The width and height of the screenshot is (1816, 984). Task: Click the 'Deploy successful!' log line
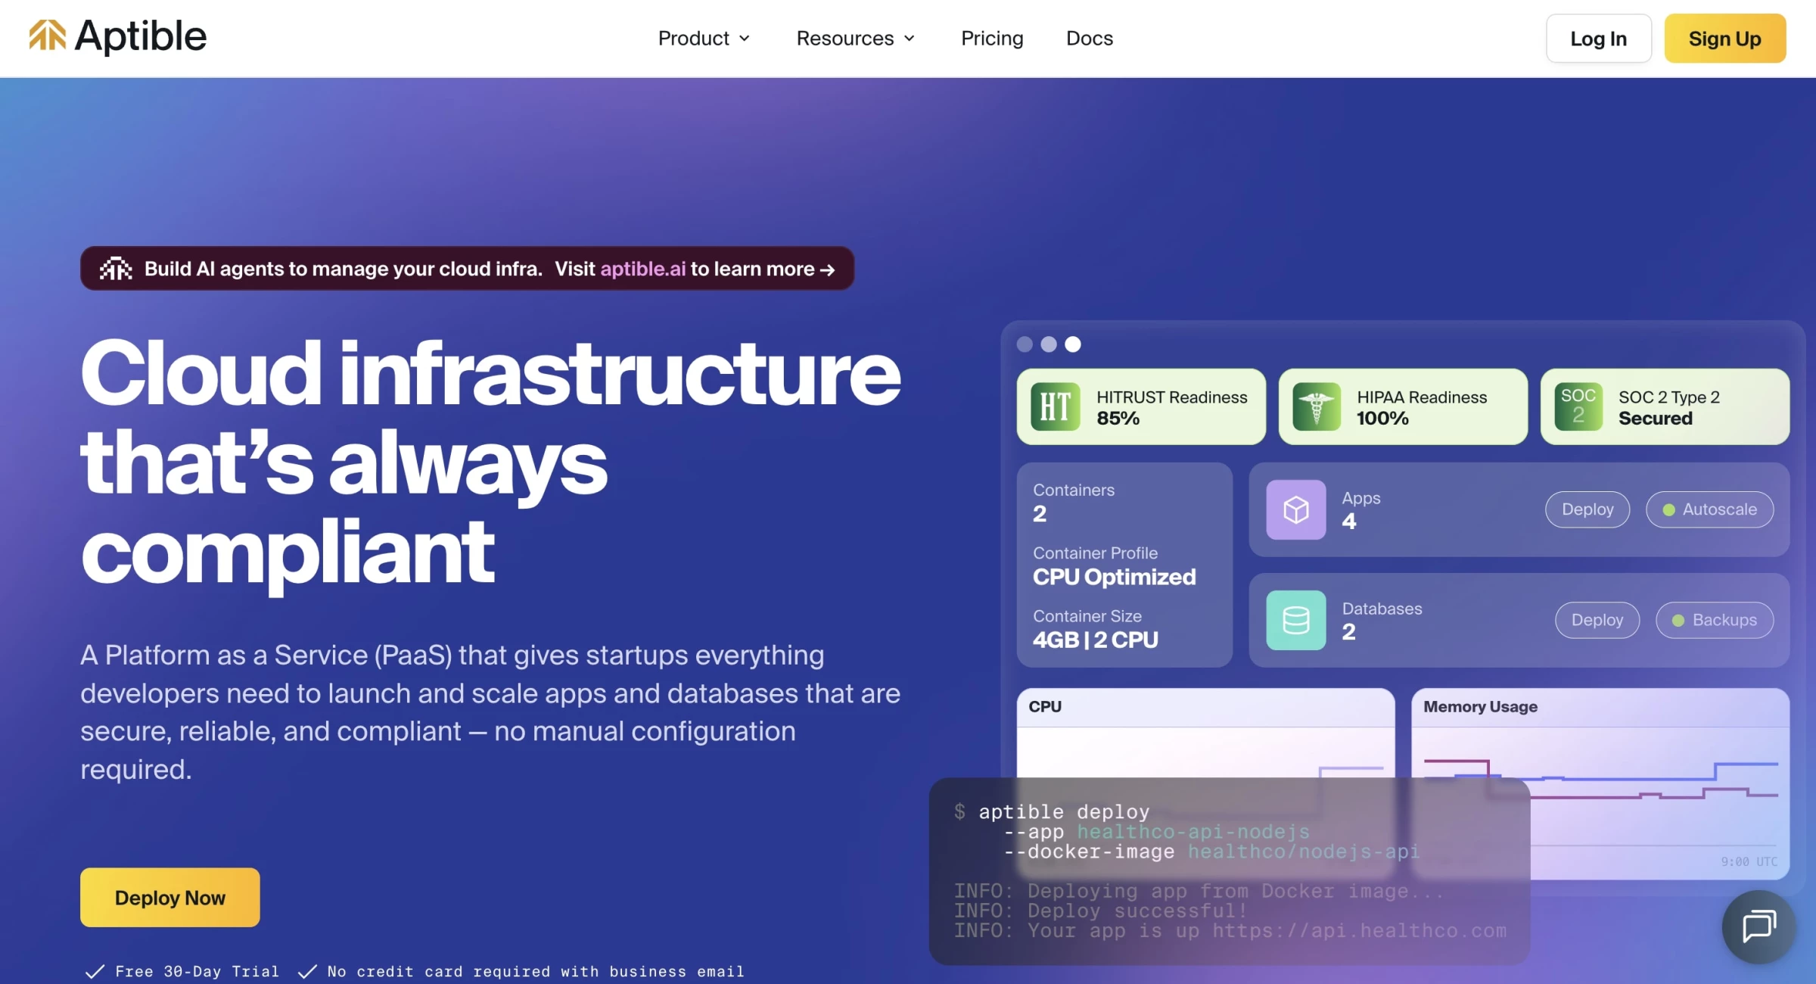[x=1100, y=911]
